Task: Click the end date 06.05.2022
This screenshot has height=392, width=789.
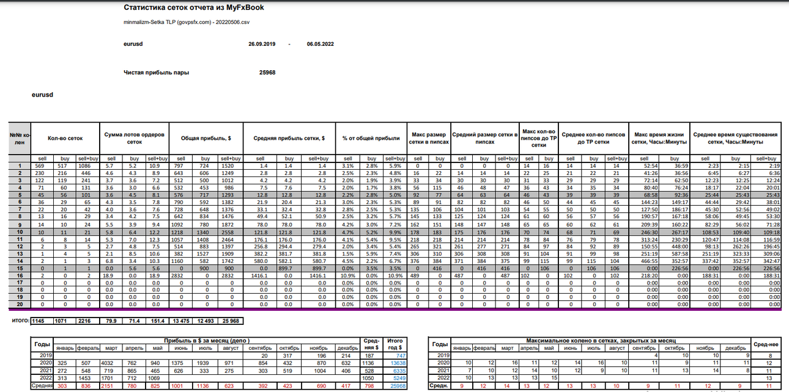Action: (320, 44)
